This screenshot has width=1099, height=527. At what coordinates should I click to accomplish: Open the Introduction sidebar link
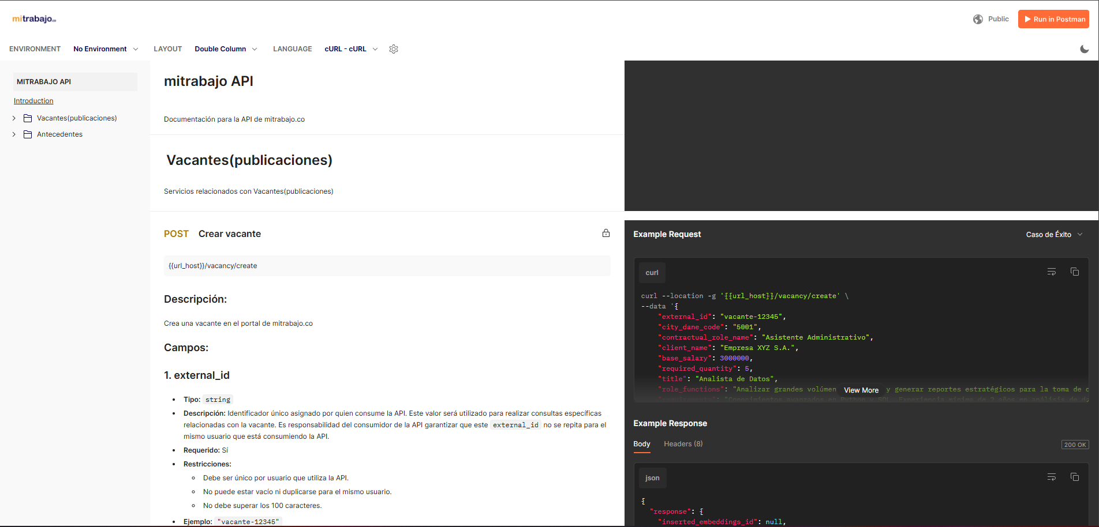point(33,100)
